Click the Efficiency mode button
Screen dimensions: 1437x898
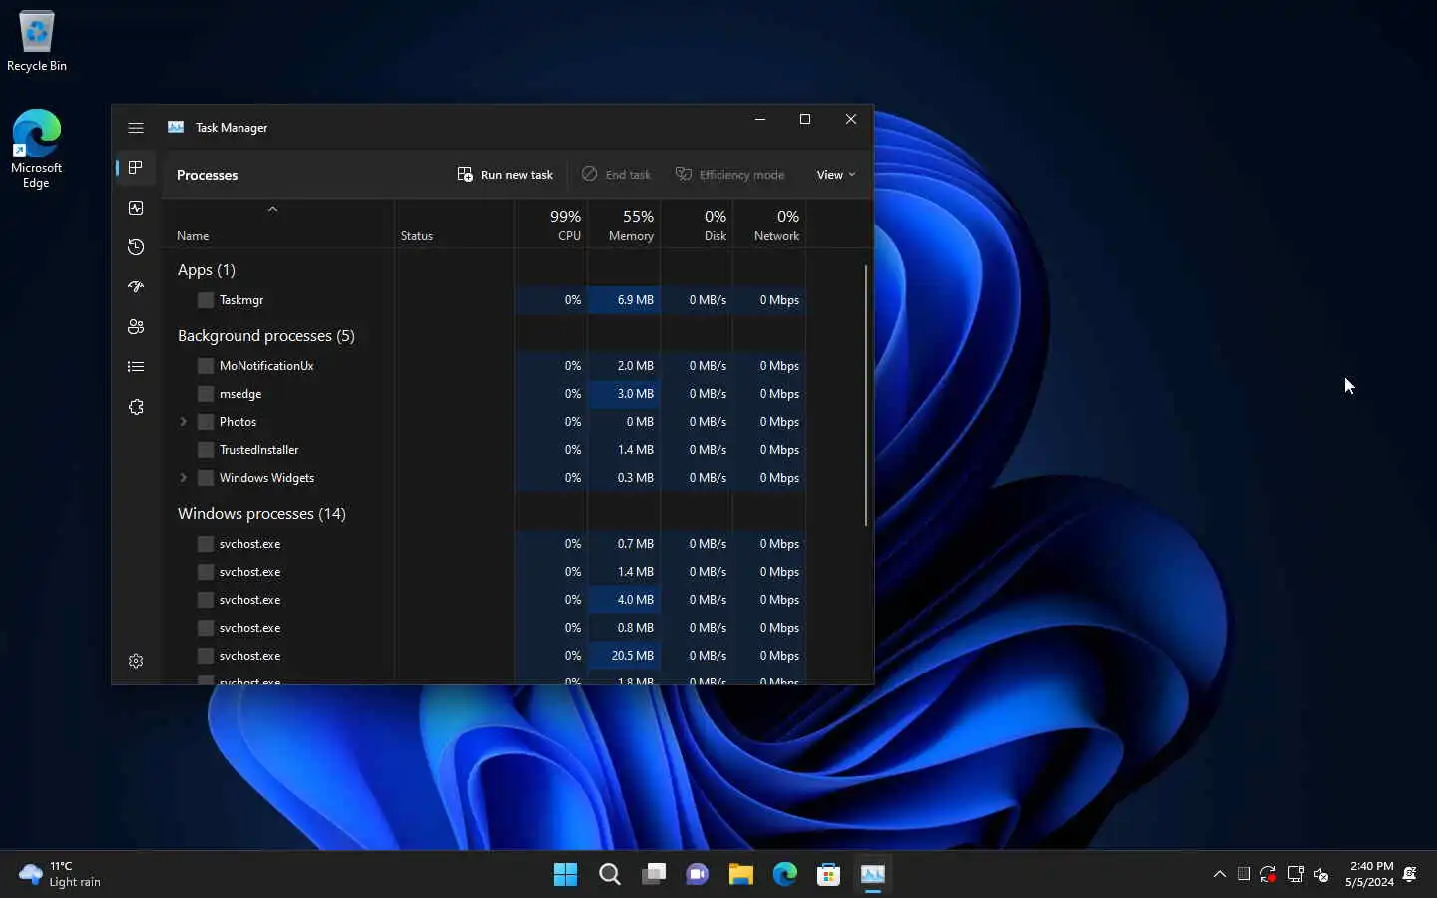(730, 175)
